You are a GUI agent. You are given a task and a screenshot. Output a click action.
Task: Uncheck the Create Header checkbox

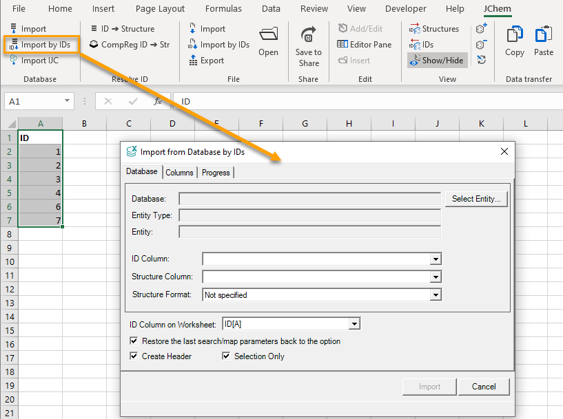[134, 356]
